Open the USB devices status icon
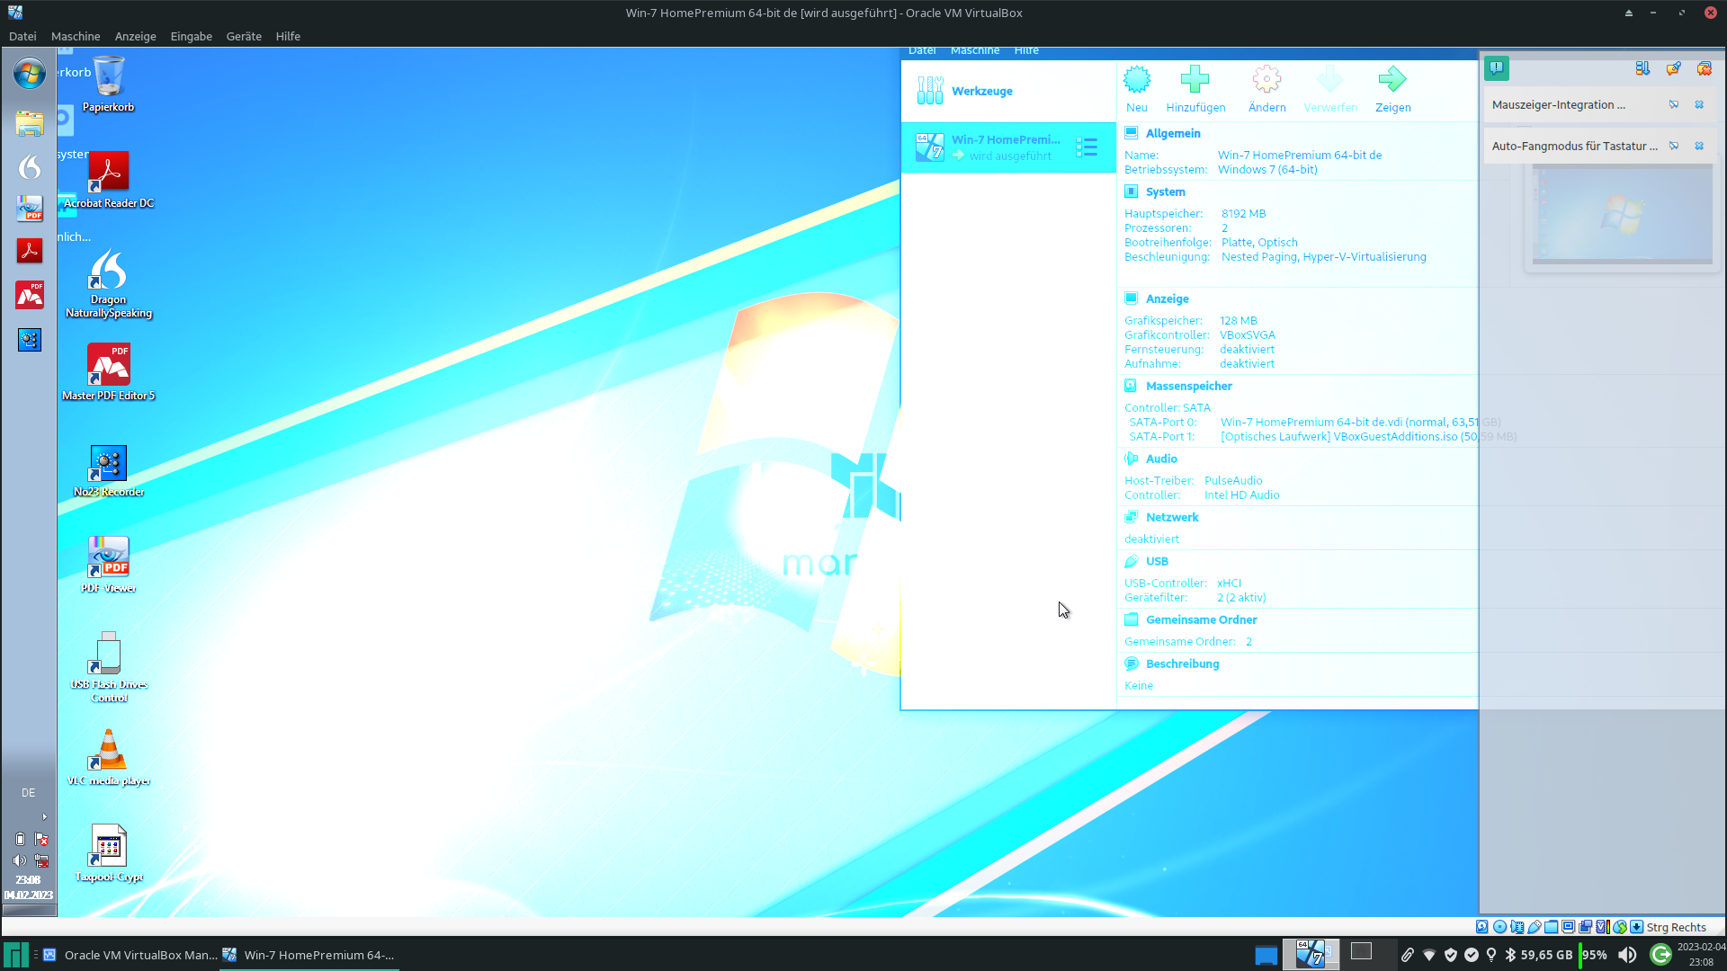 point(1534,927)
